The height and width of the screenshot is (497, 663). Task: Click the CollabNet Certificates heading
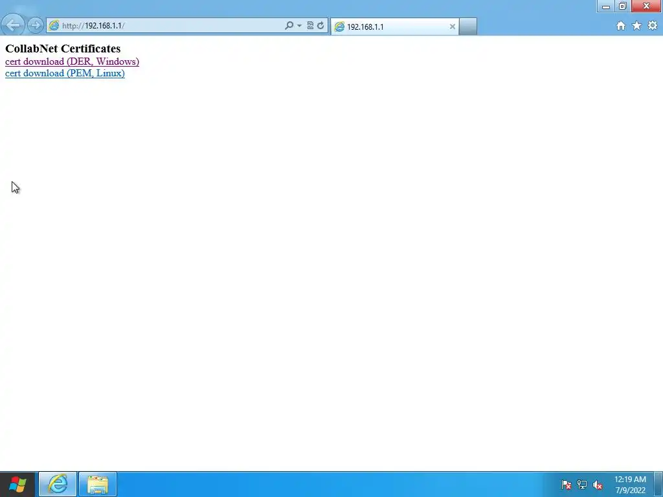[63, 49]
